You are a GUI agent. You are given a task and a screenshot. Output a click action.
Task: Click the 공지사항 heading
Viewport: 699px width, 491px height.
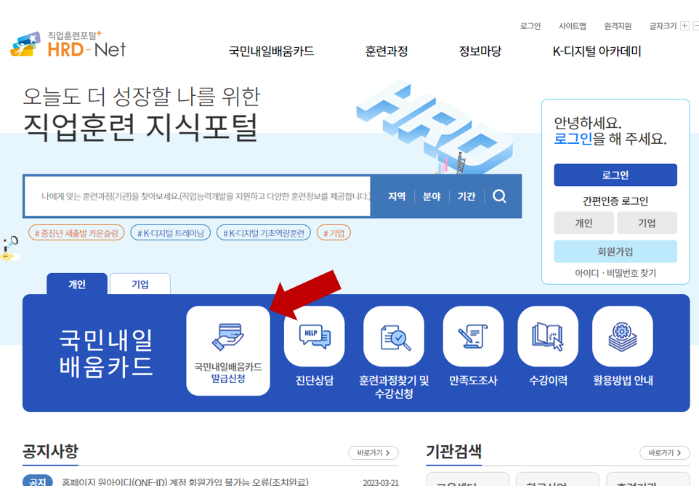pos(50,451)
